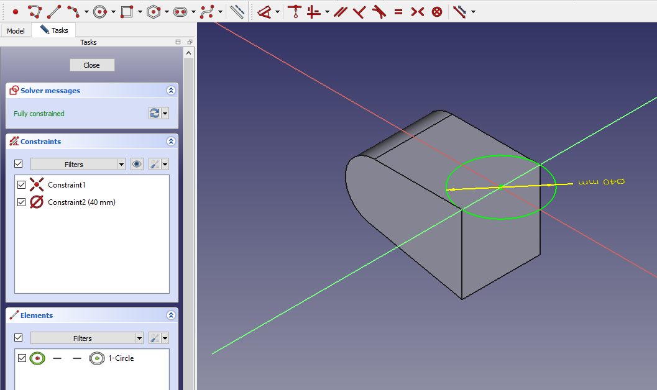The width and height of the screenshot is (657, 390).
Task: Toggle visibility of listed constraints eye icon
Action: [x=137, y=164]
